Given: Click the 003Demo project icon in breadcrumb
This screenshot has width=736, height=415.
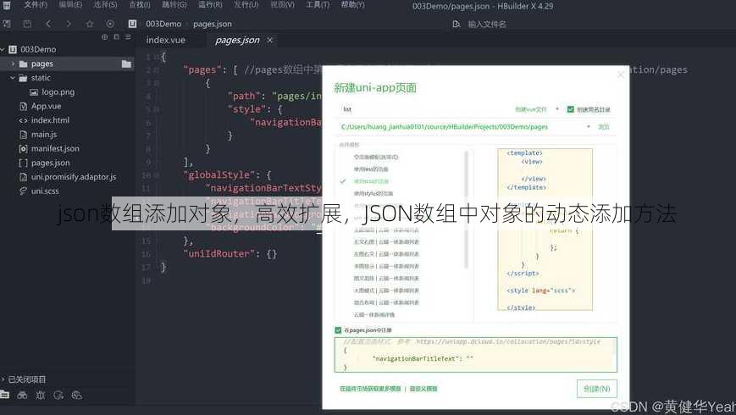Looking at the screenshot, I should [132, 24].
